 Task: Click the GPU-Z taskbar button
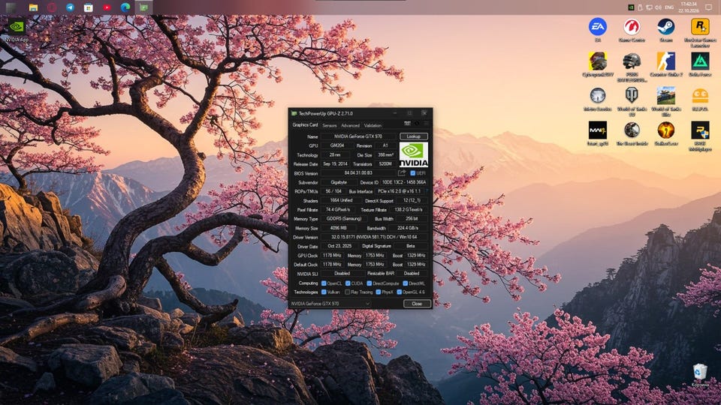(x=143, y=7)
